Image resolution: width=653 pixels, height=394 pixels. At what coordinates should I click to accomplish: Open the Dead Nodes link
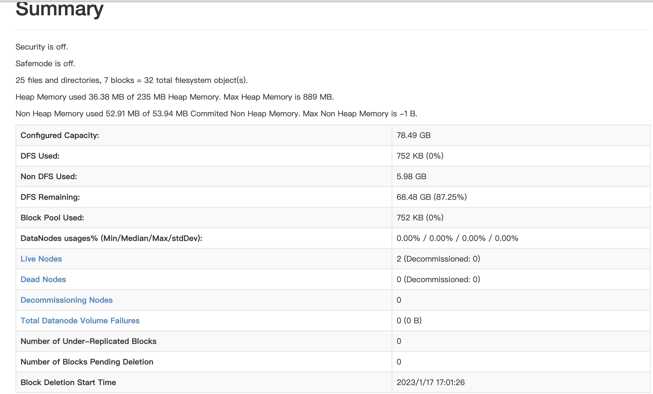pyautogui.click(x=43, y=279)
